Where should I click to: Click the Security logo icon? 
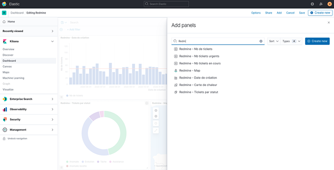pos(5,119)
